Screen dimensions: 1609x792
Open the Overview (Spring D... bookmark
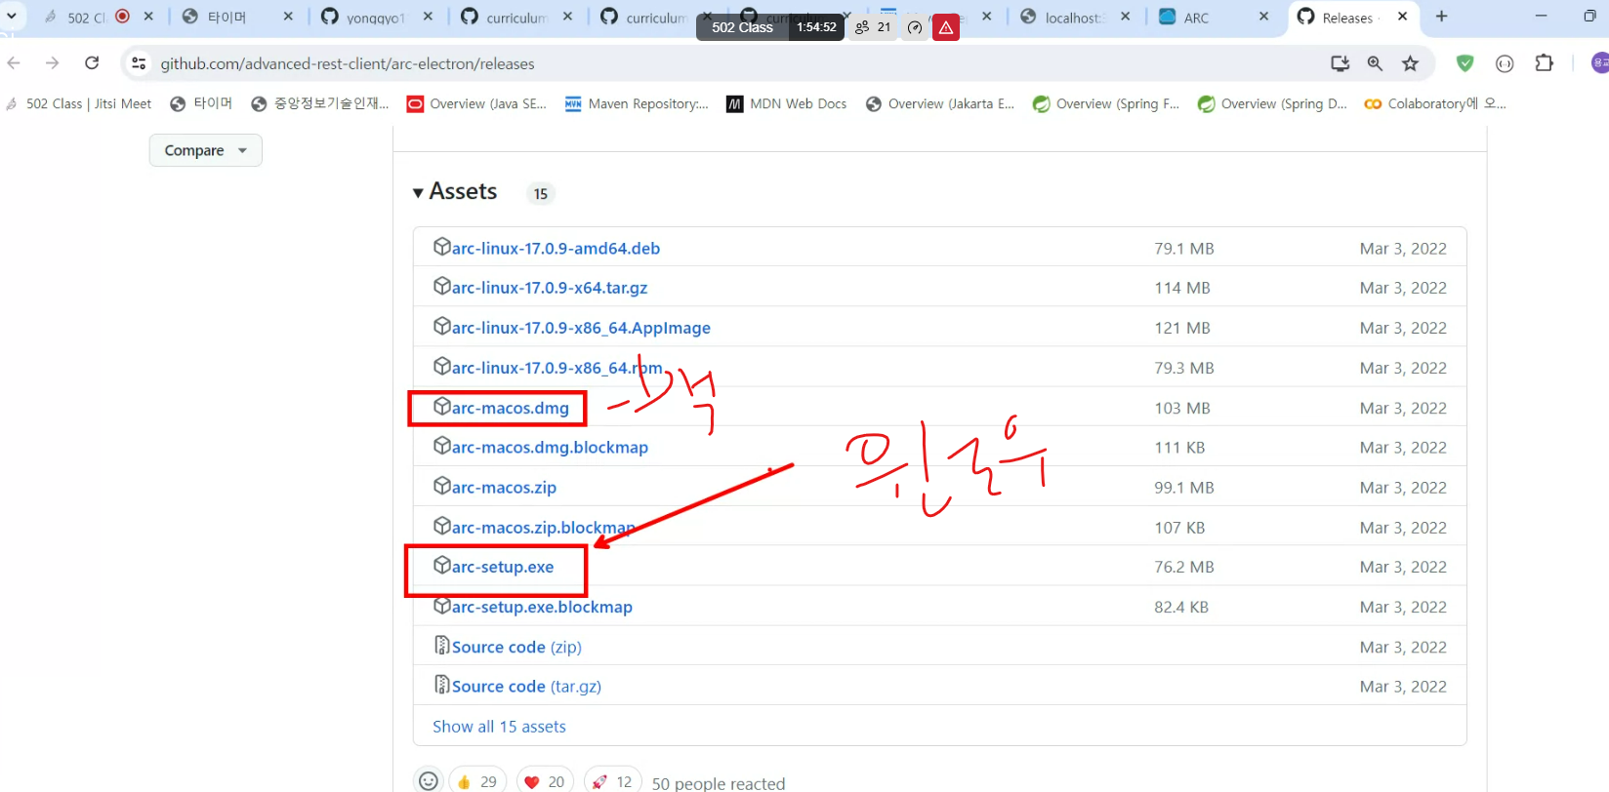point(1272,103)
